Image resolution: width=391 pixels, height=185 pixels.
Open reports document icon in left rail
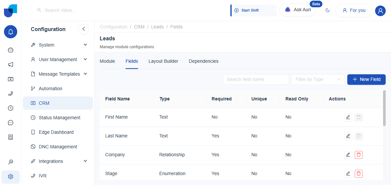coord(11,137)
